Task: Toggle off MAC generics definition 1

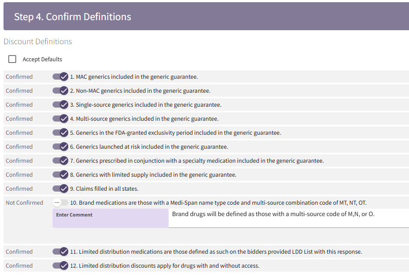Action: (x=60, y=77)
